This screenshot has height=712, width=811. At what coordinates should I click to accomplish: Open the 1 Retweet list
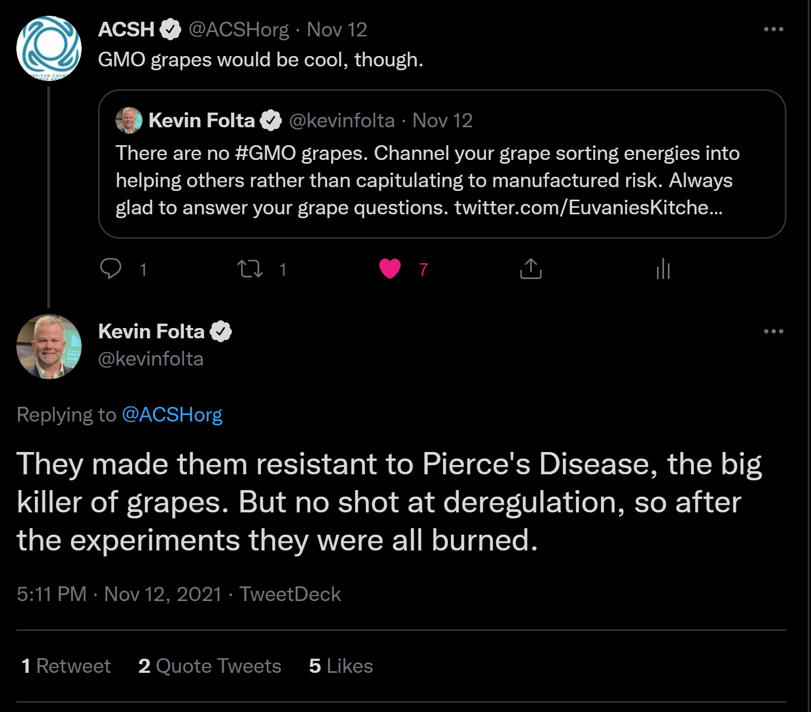pos(66,666)
